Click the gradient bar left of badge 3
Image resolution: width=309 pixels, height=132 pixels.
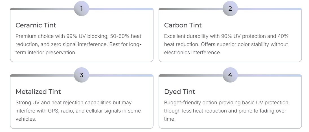42,75
